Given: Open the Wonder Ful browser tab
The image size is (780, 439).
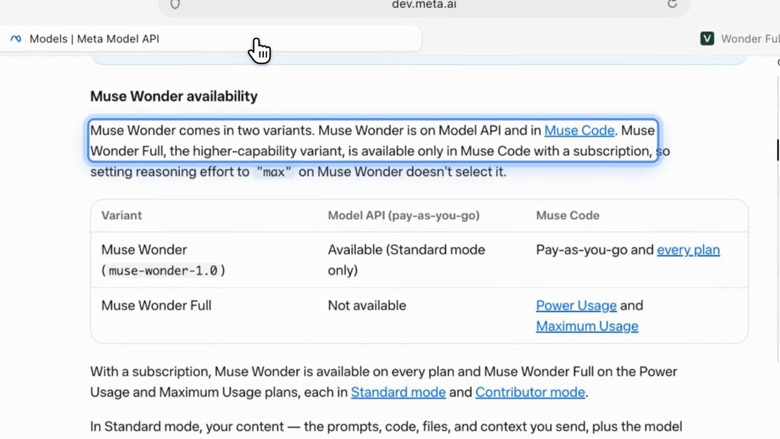Looking at the screenshot, I should [x=740, y=38].
